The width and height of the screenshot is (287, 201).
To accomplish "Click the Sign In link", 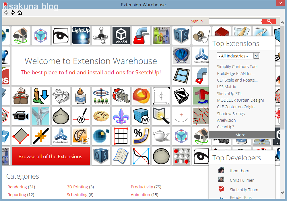I will (197, 21).
